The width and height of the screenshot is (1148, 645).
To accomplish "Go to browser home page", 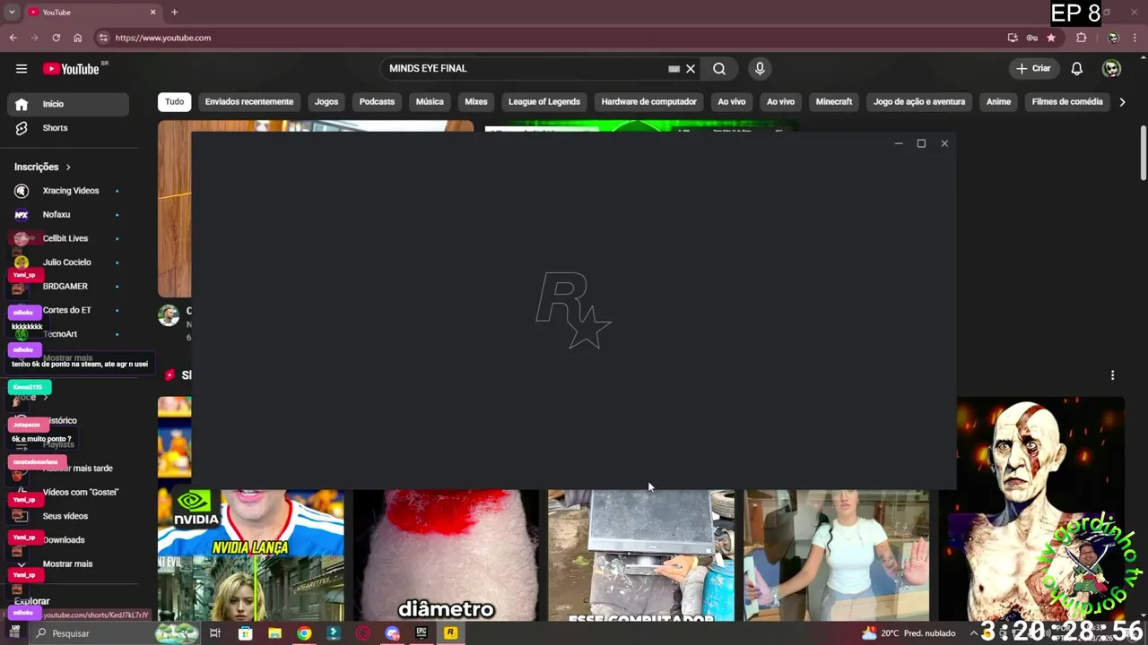I will pos(78,38).
